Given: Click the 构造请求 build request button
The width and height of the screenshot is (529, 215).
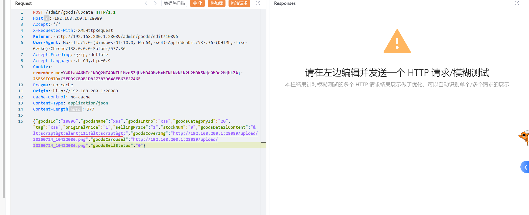Looking at the screenshot, I should [x=239, y=3].
